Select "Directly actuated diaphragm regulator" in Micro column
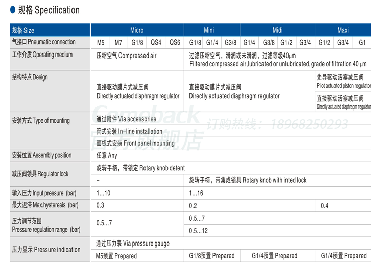Viewport: 383px width, 269px height. [138, 96]
